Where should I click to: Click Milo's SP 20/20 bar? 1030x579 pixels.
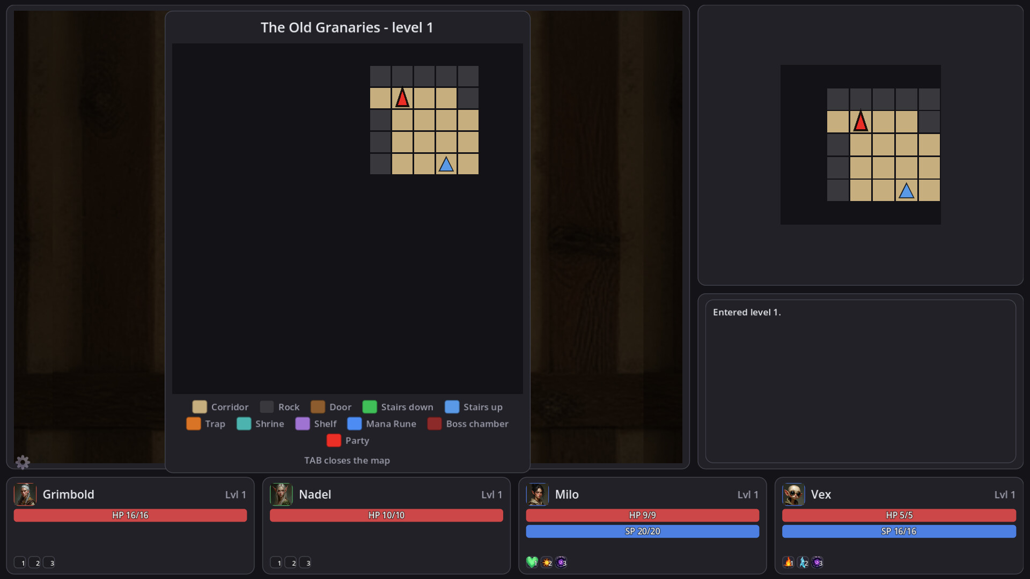pyautogui.click(x=643, y=531)
